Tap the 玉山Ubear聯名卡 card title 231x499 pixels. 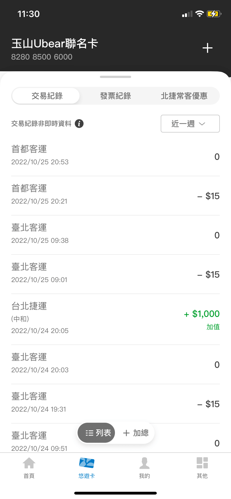click(x=55, y=44)
